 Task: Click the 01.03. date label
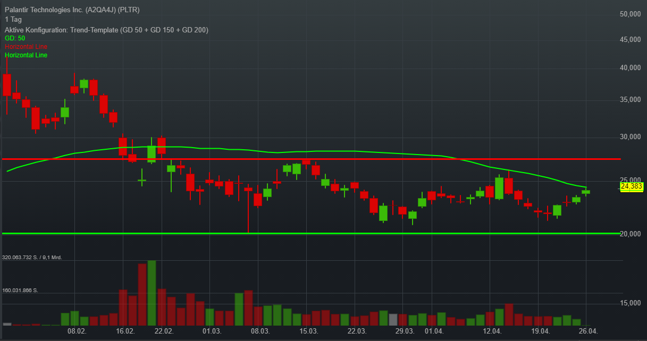click(x=212, y=331)
